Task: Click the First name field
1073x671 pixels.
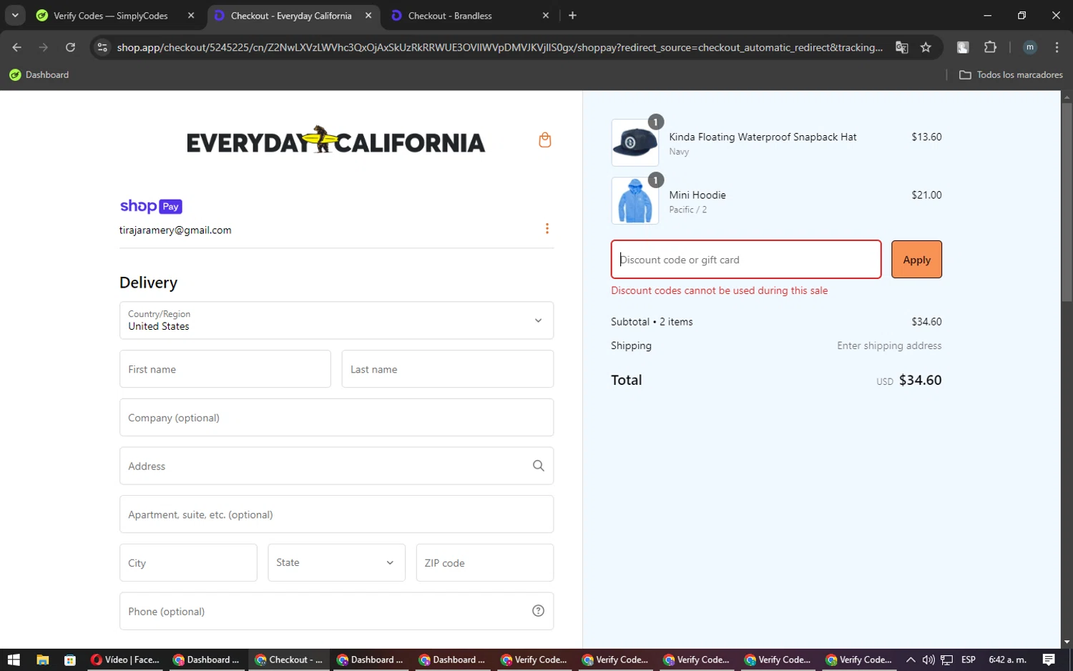Action: [x=225, y=369]
